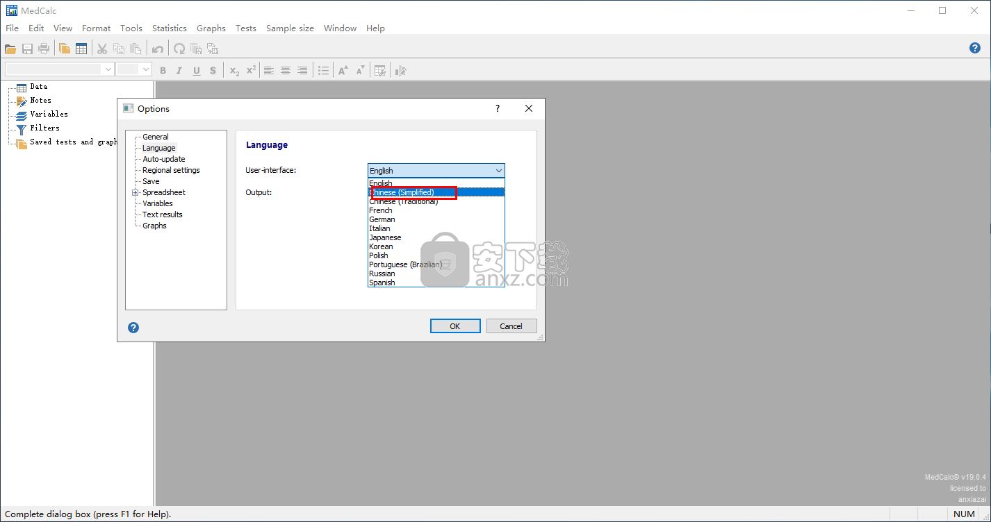Screen dimensions: 991x522
Task: Click the blue help icon in main toolbar
Action: pyautogui.click(x=974, y=48)
